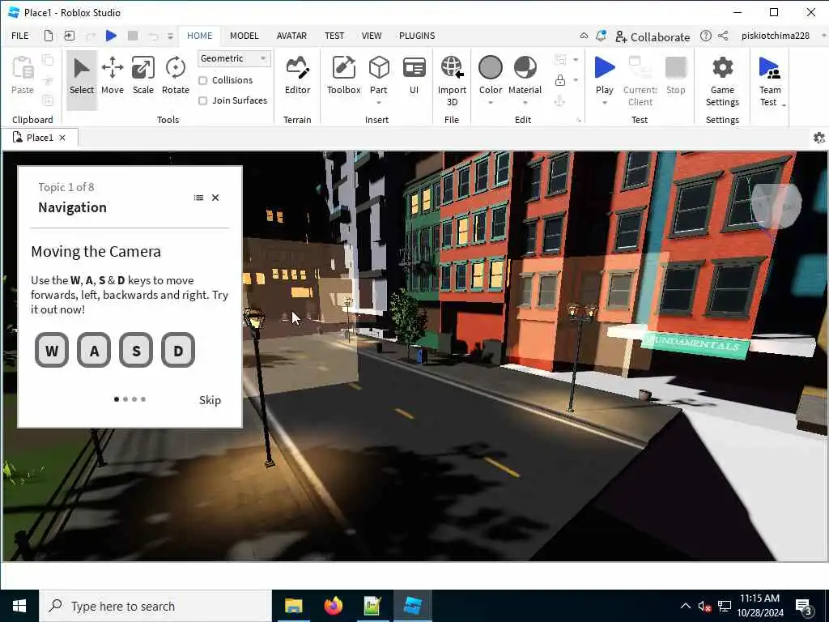Click the lock icon in Edit group
This screenshot has width=829, height=622.
560,80
